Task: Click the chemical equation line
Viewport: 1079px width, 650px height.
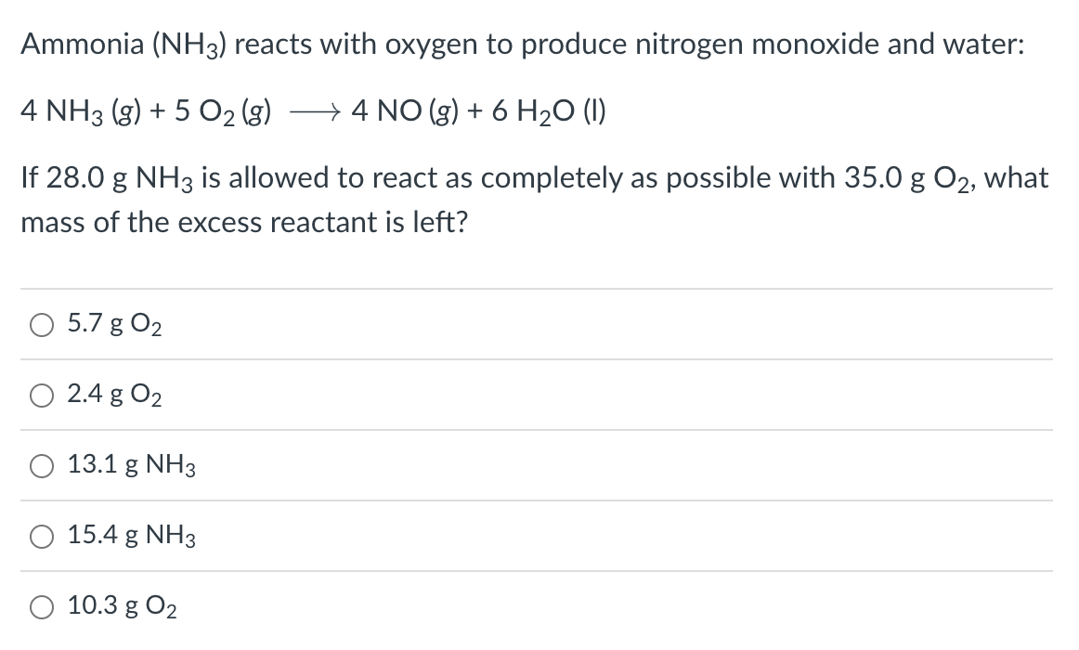Action: (x=313, y=110)
